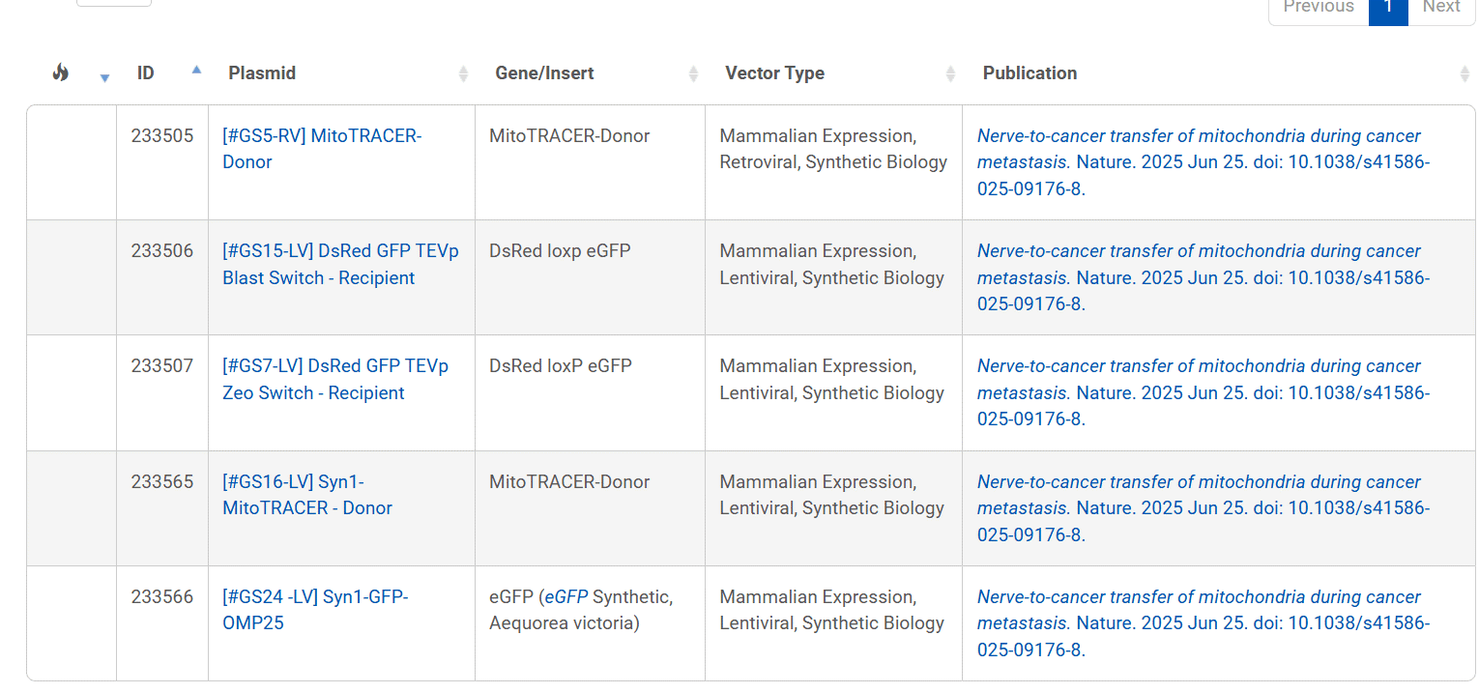This screenshot has height=693, width=1479.
Task: Sort by the popularity column arrow
Action: 104,78
